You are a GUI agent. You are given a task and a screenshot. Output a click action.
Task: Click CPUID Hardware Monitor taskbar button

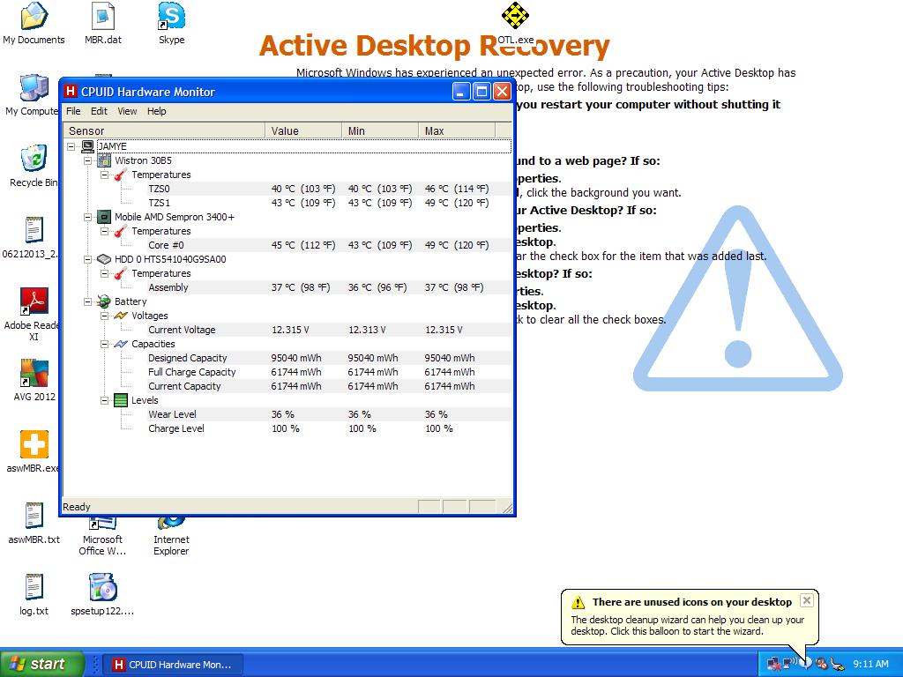pos(174,665)
